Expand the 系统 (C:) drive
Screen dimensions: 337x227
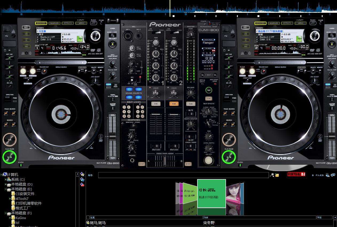6,179
